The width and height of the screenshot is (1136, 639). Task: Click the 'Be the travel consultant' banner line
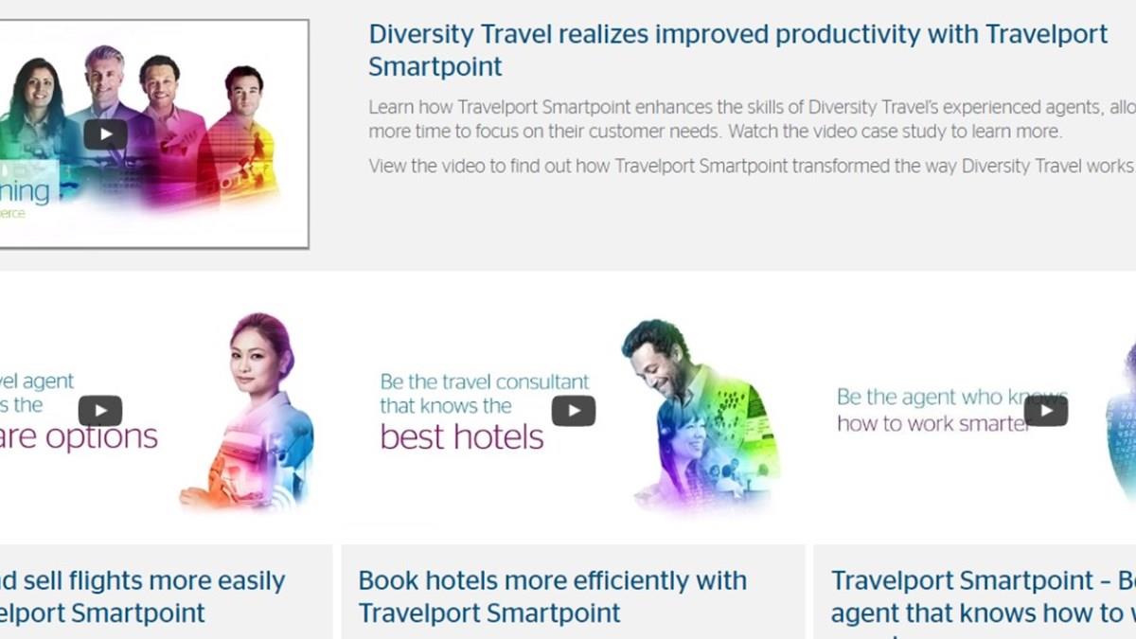[x=485, y=382]
